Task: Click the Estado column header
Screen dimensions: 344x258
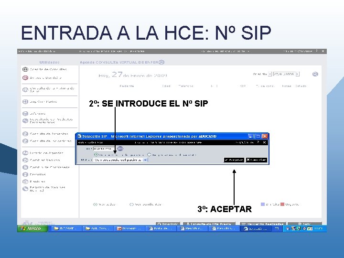Action: [301, 86]
